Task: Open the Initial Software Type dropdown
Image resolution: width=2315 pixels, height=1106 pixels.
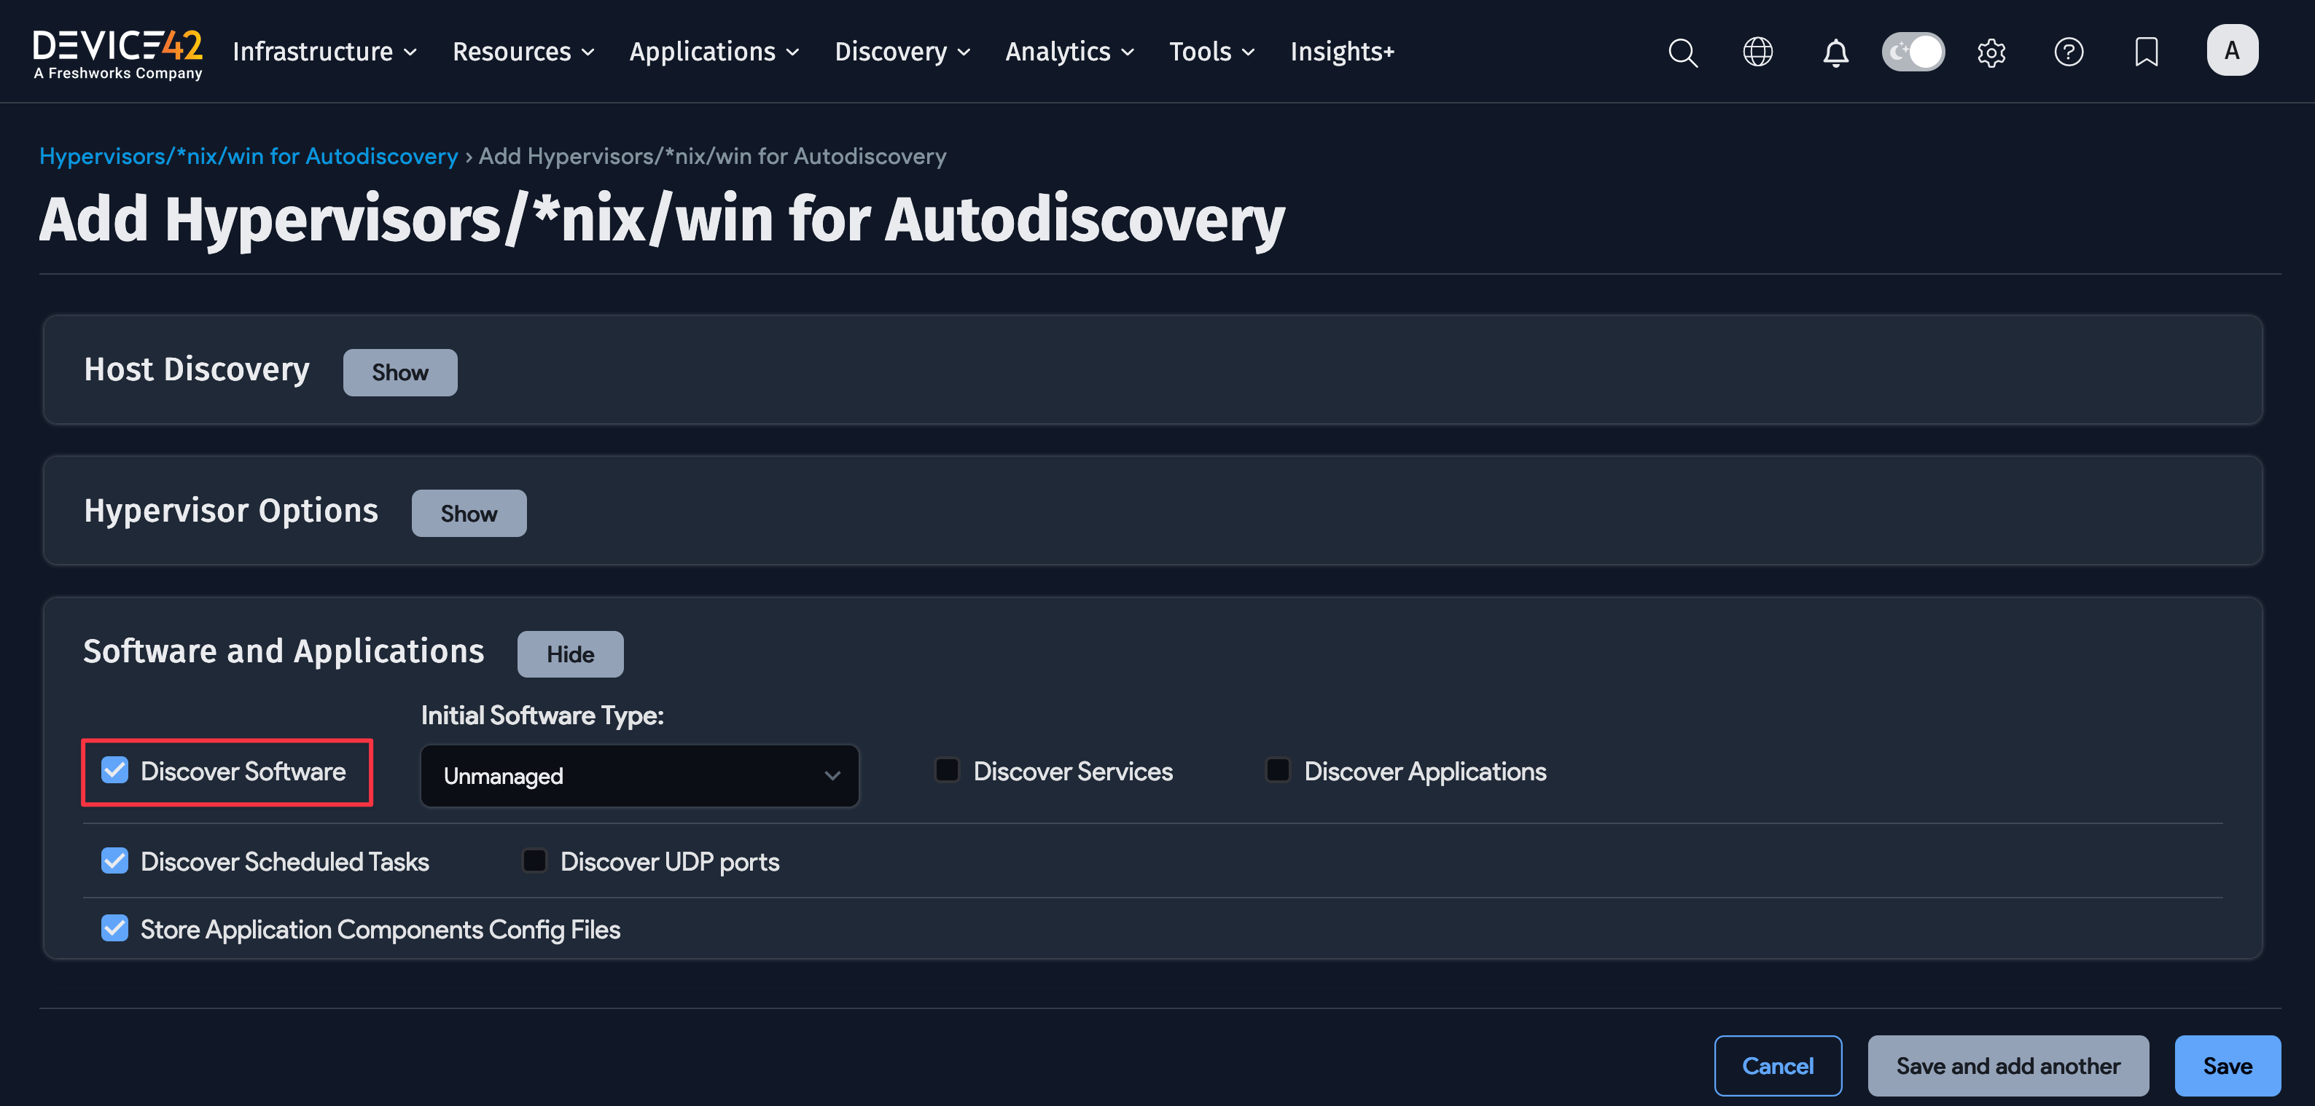Action: pyautogui.click(x=639, y=775)
